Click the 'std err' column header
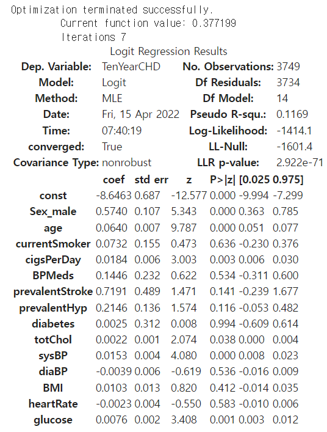This screenshot has height=432, width=327. [151, 180]
